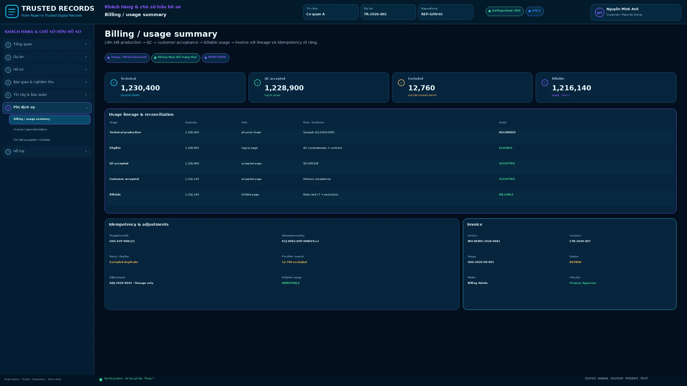
Task: Click step number 6 icon beside Phí dịch vụ
Action: (8, 108)
